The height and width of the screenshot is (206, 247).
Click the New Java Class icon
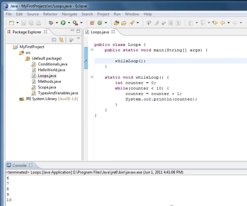point(100,23)
